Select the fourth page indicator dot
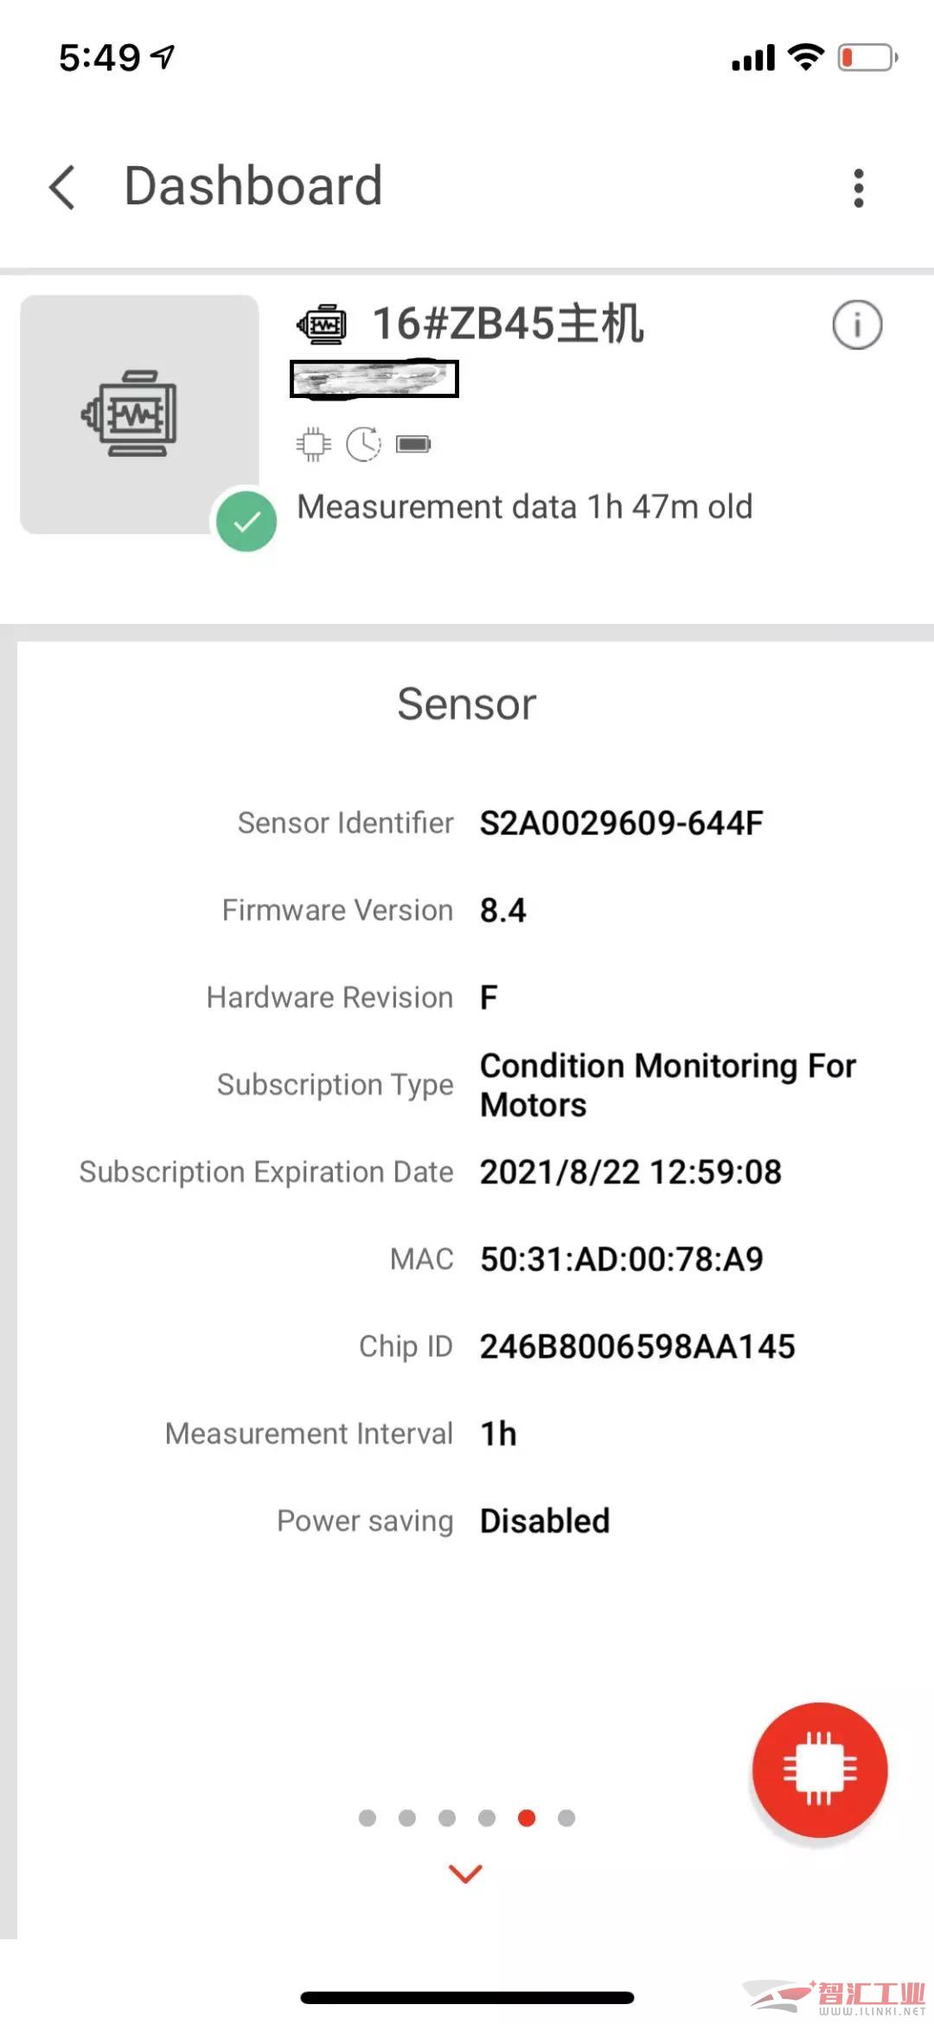 pyautogui.click(x=487, y=1818)
